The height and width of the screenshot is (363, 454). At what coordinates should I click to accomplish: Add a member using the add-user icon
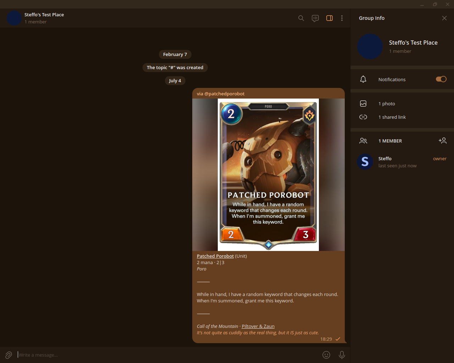443,141
